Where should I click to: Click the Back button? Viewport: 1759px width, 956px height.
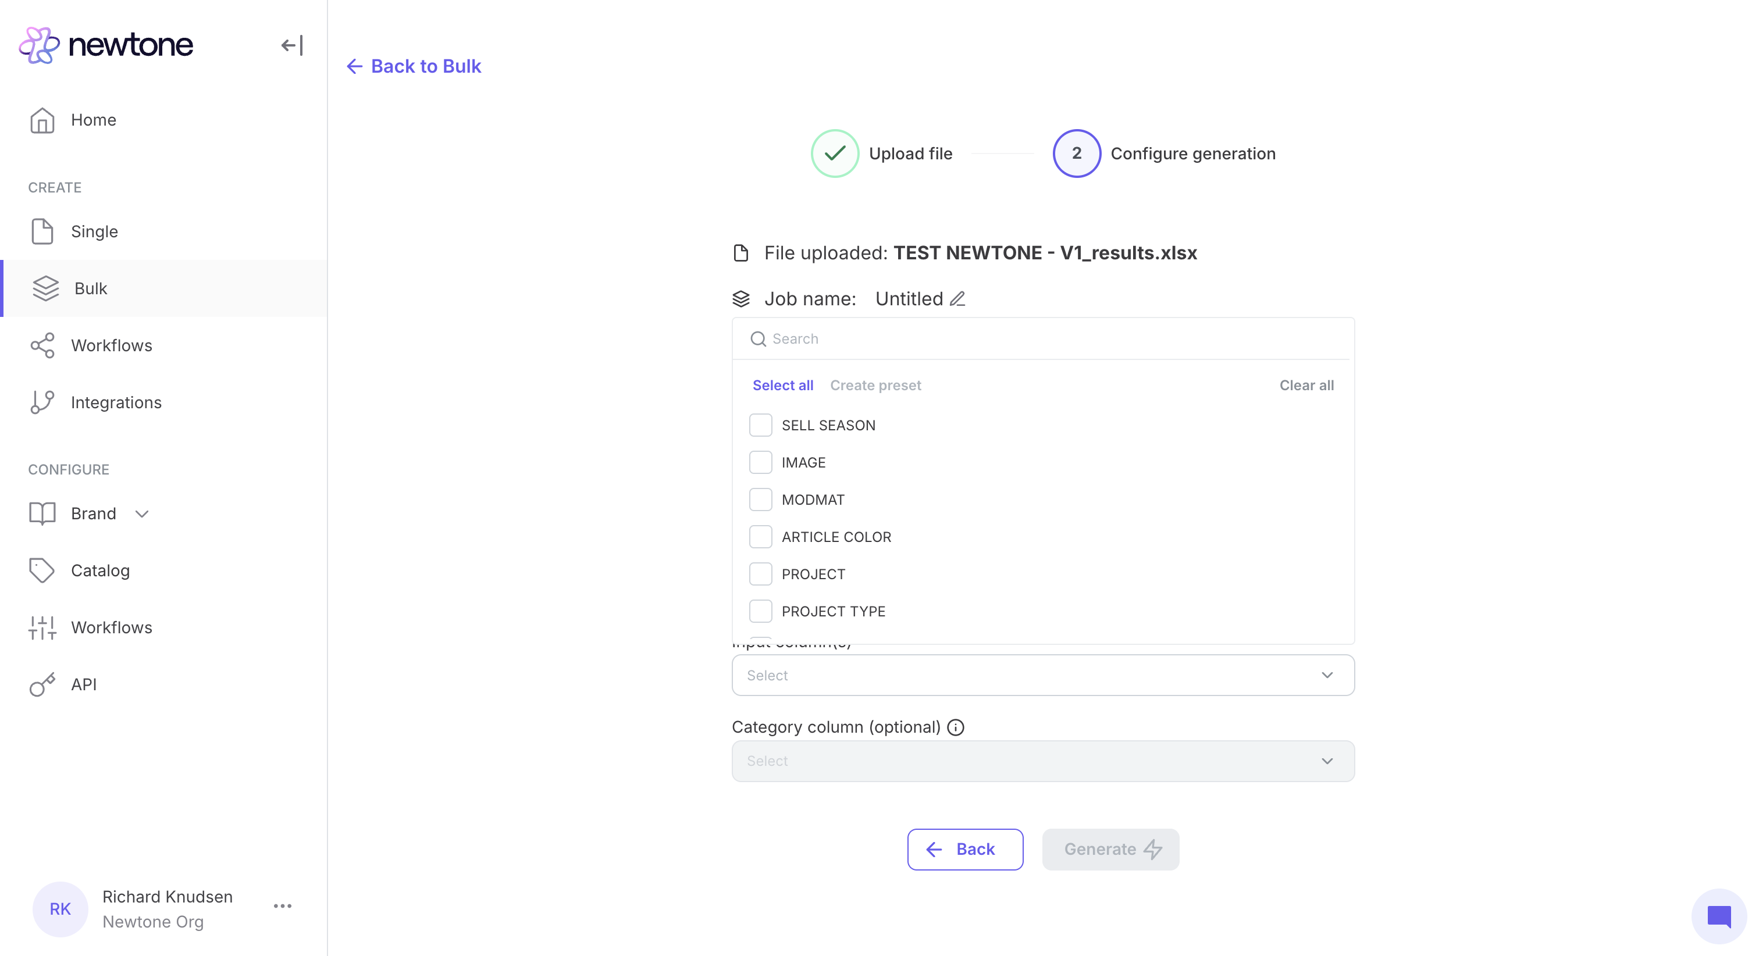(x=965, y=849)
